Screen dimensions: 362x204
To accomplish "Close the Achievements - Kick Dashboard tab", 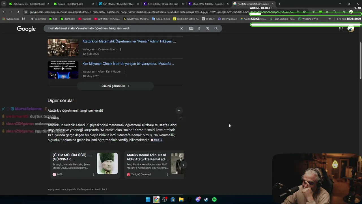I will coord(48,4).
